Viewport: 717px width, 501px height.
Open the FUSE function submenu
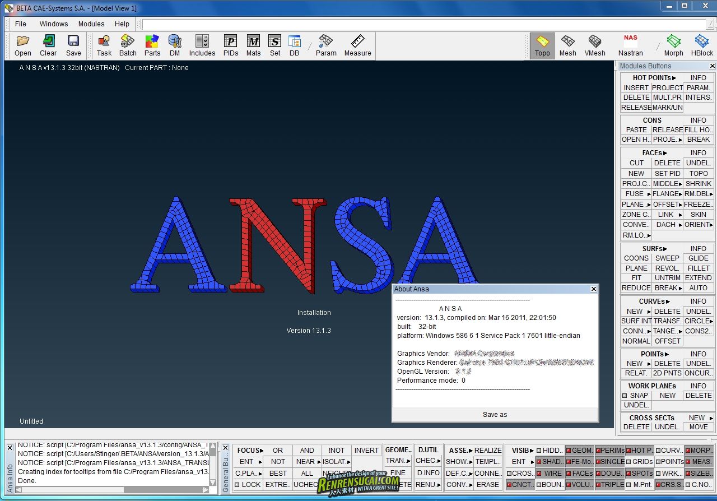click(x=649, y=194)
